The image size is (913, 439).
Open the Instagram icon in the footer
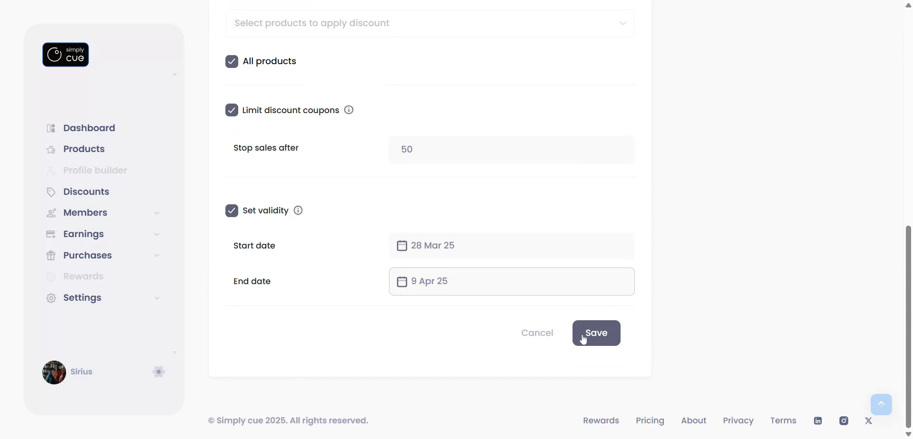click(x=844, y=420)
